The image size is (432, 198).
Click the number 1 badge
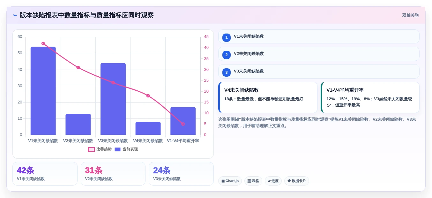(x=227, y=37)
